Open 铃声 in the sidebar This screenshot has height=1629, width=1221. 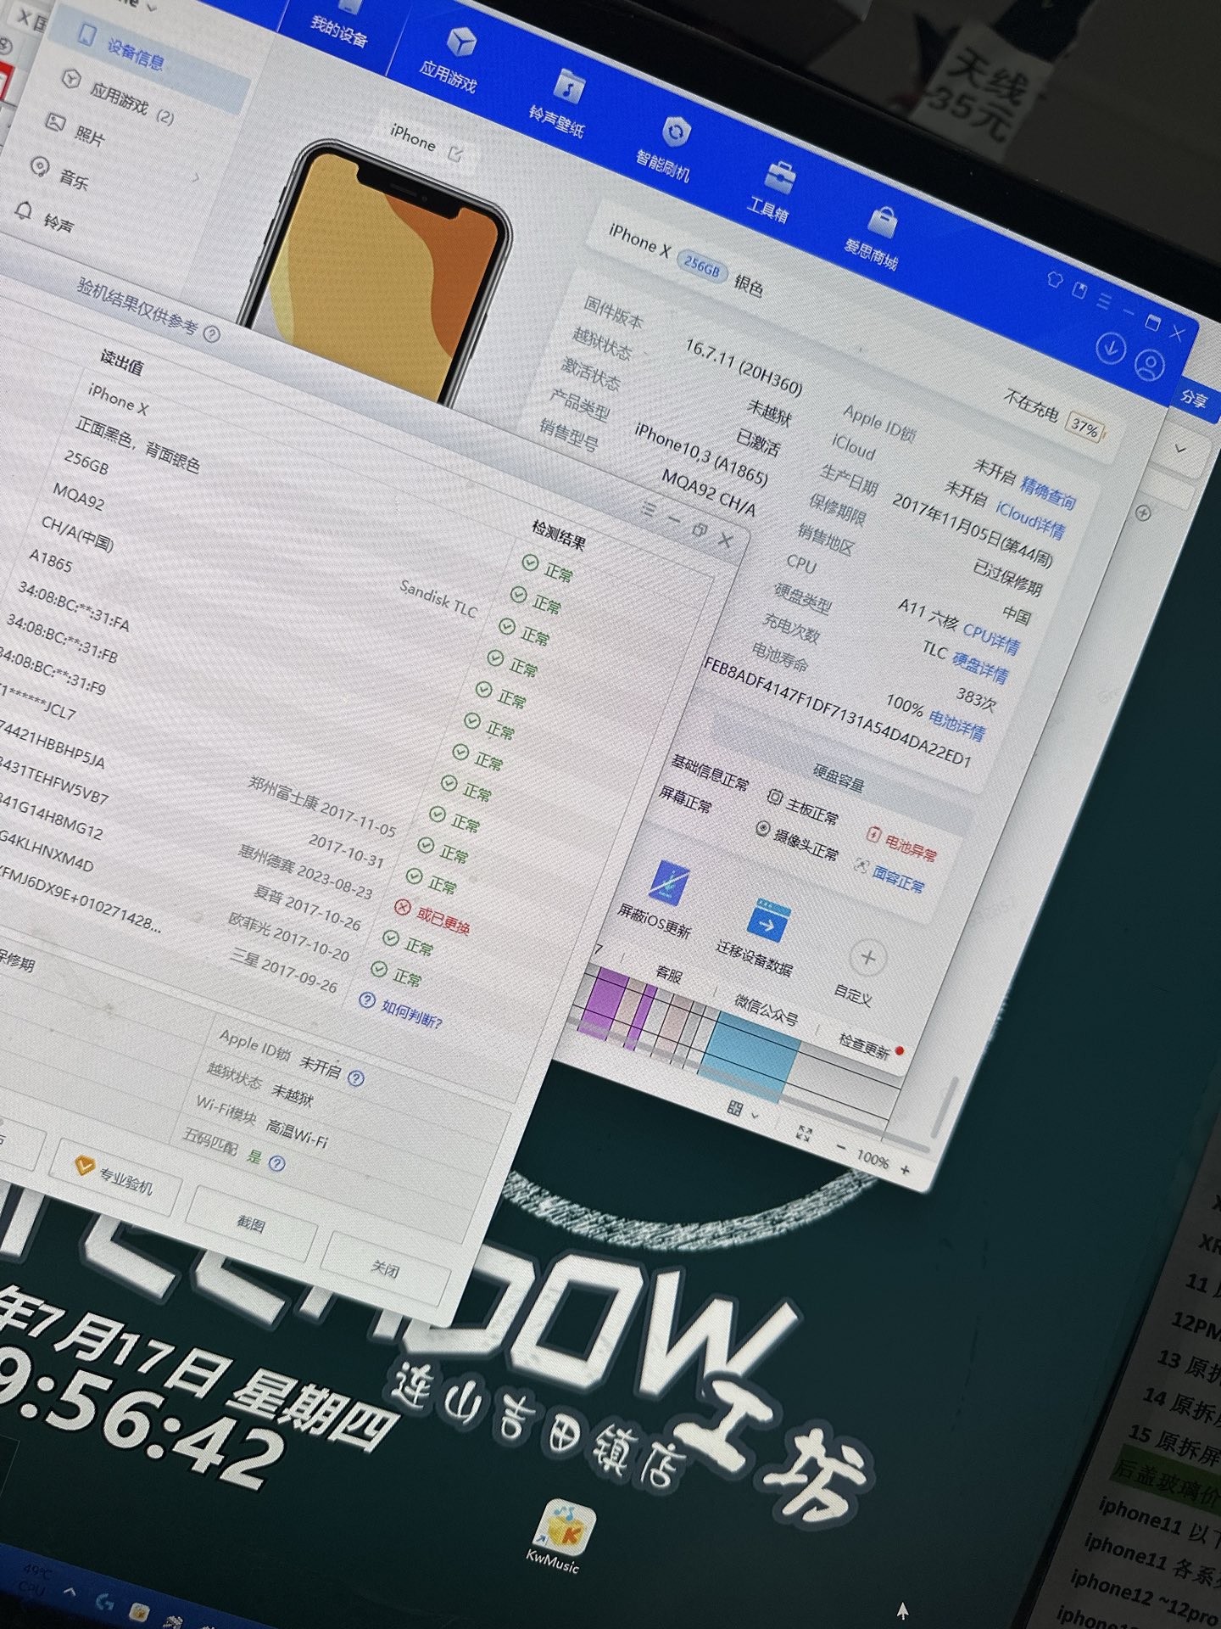pos(44,217)
